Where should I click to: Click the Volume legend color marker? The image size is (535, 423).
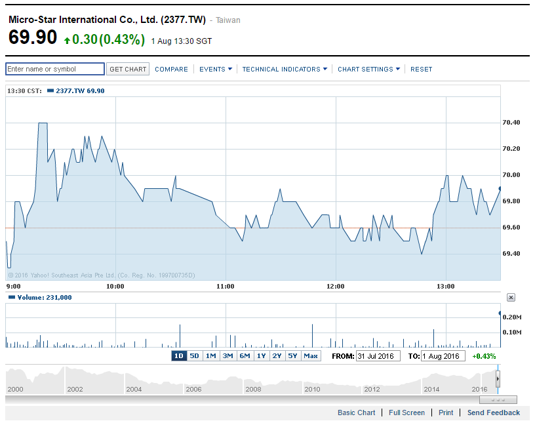point(12,297)
